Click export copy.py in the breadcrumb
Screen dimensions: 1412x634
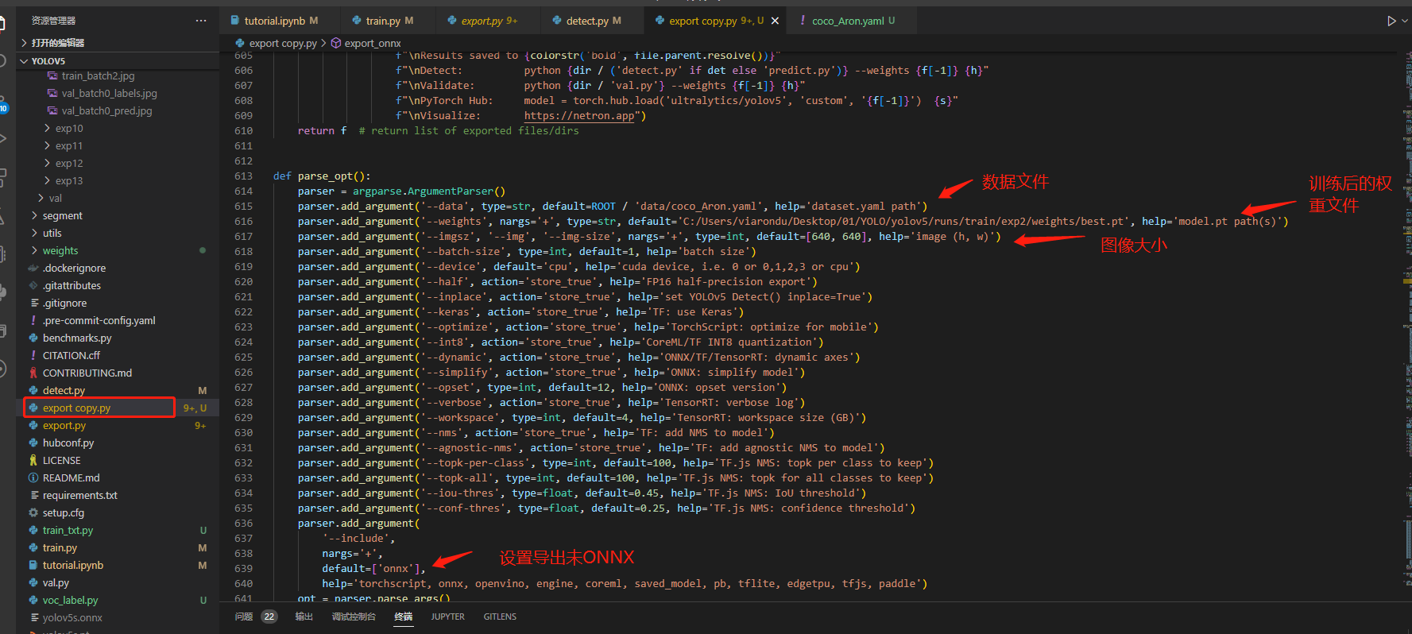coord(283,43)
